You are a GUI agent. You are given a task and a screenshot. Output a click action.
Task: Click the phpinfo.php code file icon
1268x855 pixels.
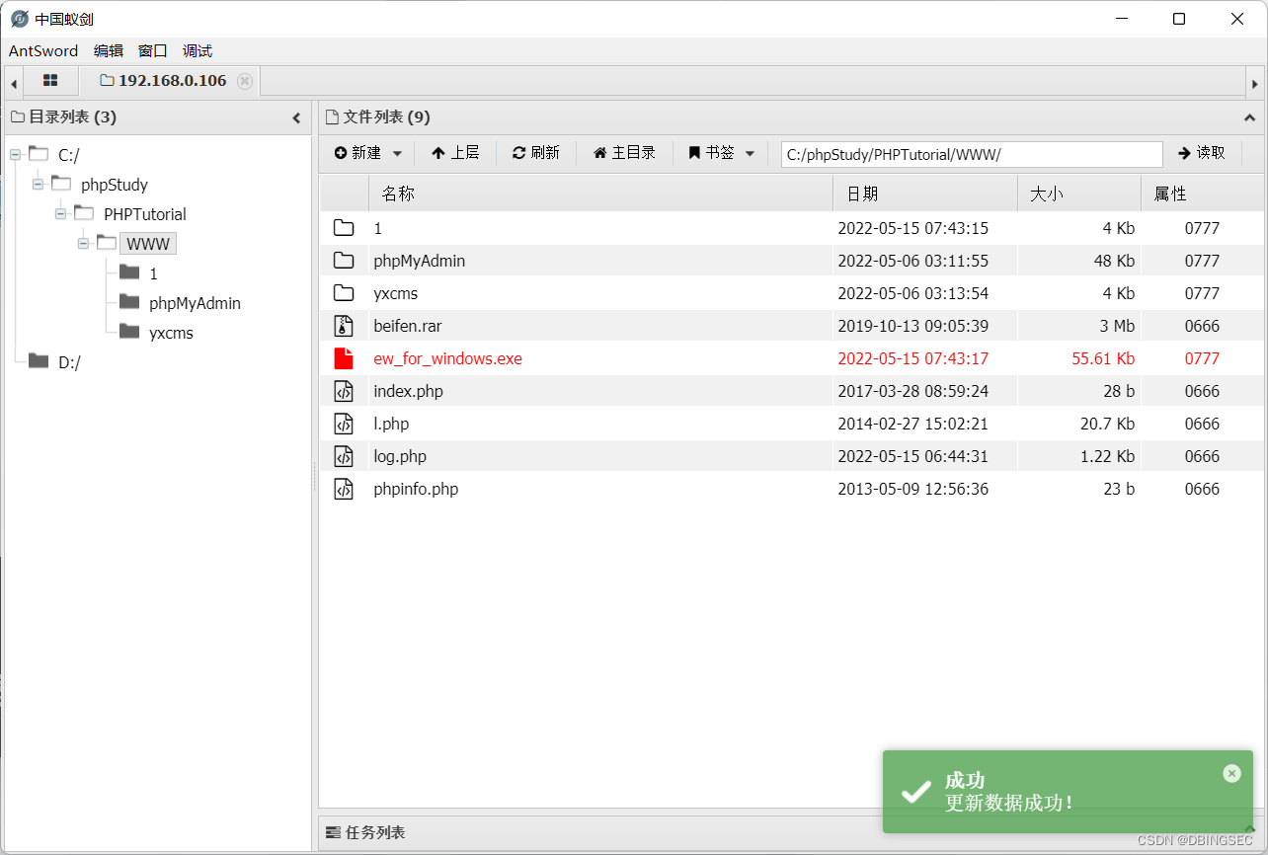[344, 489]
